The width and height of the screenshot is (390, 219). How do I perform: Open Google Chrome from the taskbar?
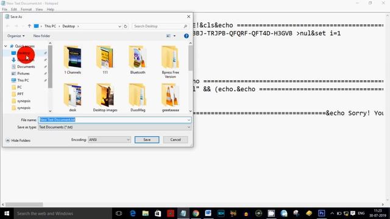click(x=196, y=214)
